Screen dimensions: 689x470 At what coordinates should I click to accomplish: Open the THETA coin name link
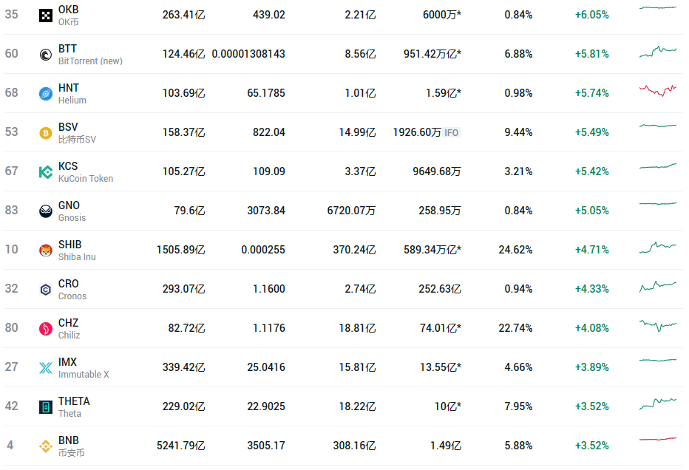click(74, 401)
